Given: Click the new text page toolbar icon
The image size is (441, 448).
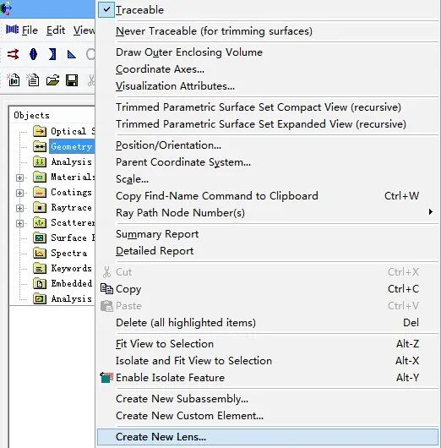Looking at the screenshot, I should 33,80.
